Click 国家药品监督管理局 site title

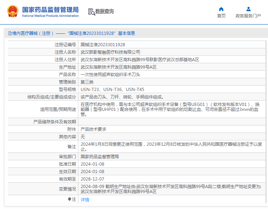pos(50,10)
